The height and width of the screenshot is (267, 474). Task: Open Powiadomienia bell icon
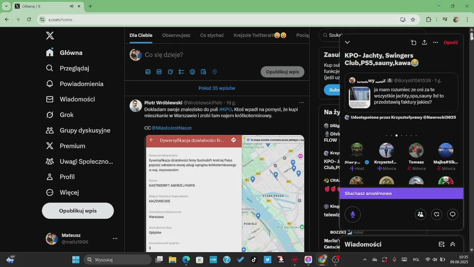[50, 84]
